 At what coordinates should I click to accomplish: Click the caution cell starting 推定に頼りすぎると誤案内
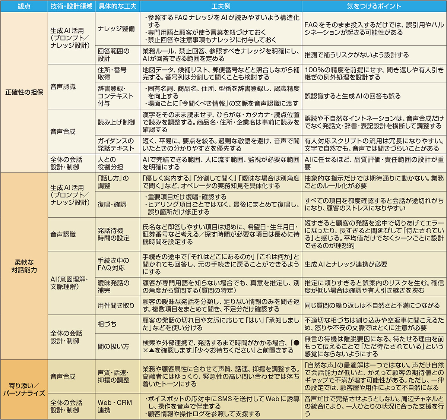[374, 287]
